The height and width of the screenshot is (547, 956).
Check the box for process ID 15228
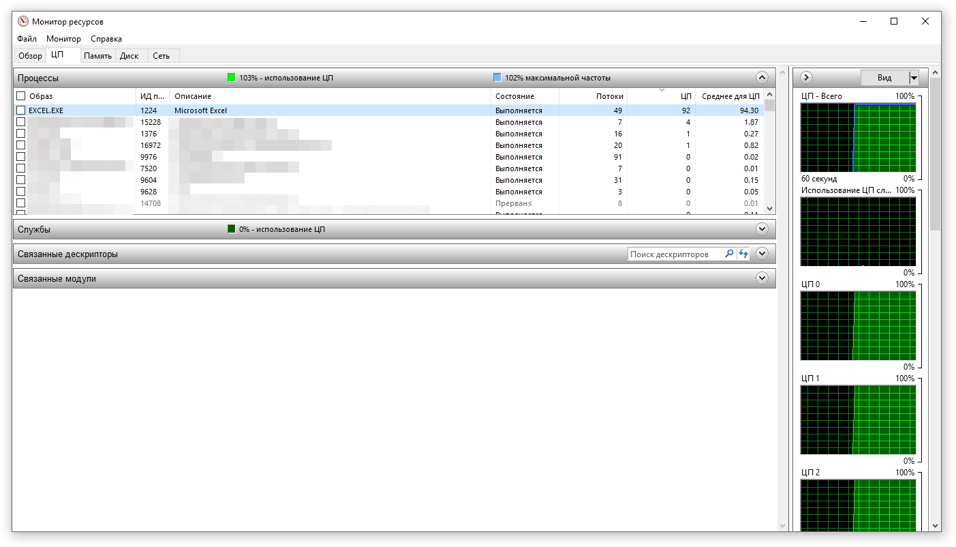pos(21,122)
